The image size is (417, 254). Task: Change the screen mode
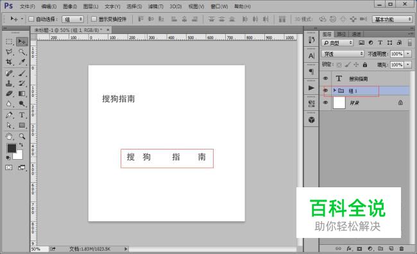[22, 167]
